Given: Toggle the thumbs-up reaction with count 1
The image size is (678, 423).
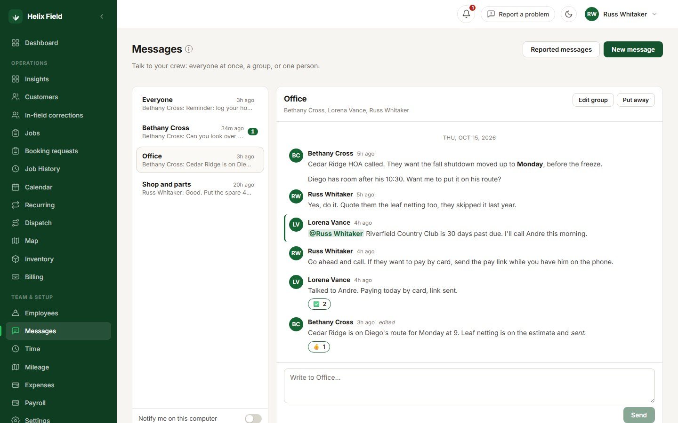Looking at the screenshot, I should 319,347.
